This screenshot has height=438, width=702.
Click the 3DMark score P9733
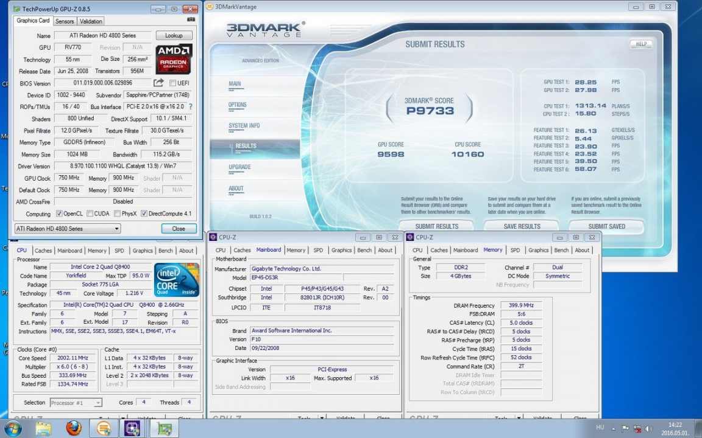[x=430, y=111]
